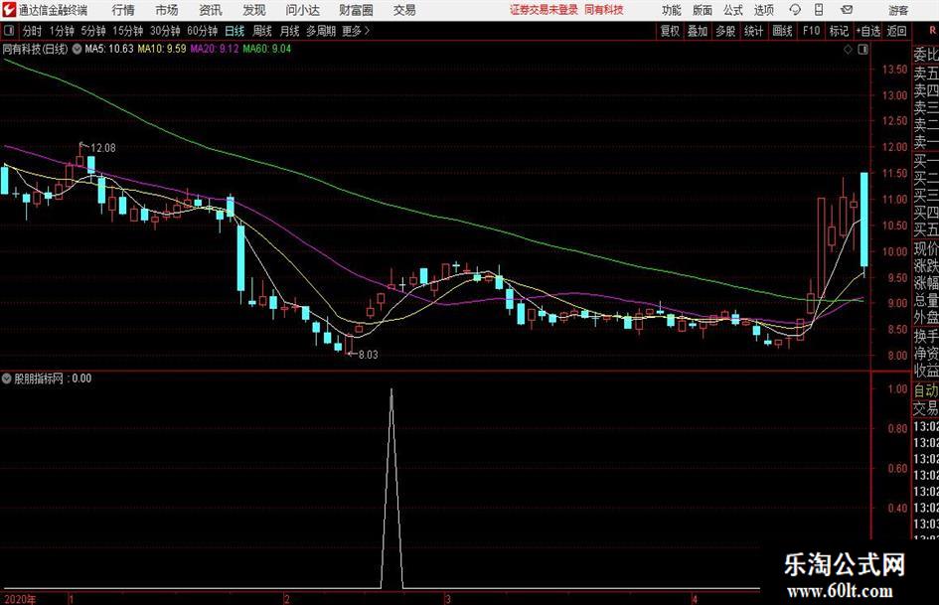
Task: Switch to the 分时 chart tab
Action: point(33,31)
